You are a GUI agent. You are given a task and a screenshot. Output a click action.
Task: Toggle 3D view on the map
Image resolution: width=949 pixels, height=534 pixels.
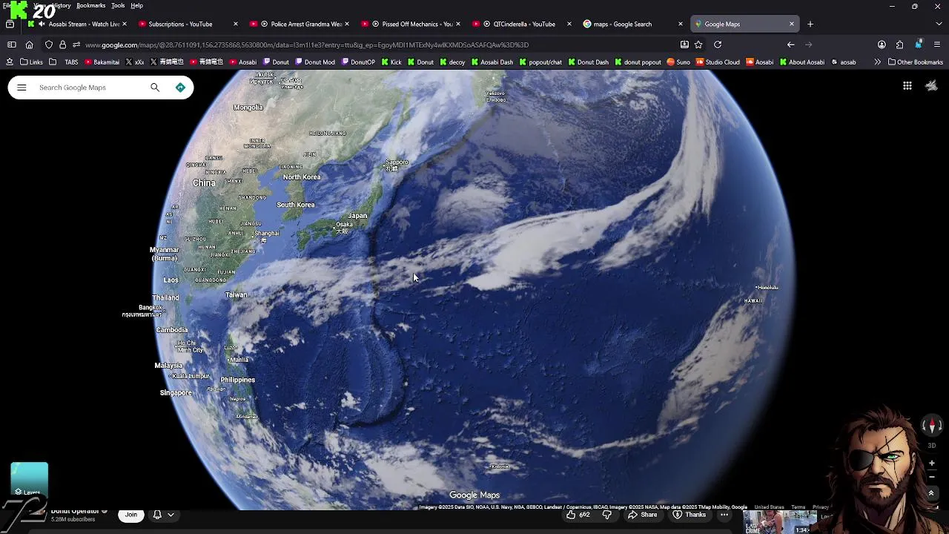(x=932, y=446)
